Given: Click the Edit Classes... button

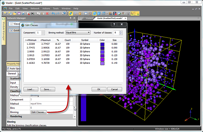Looking at the screenshot, I should click(x=39, y=112).
